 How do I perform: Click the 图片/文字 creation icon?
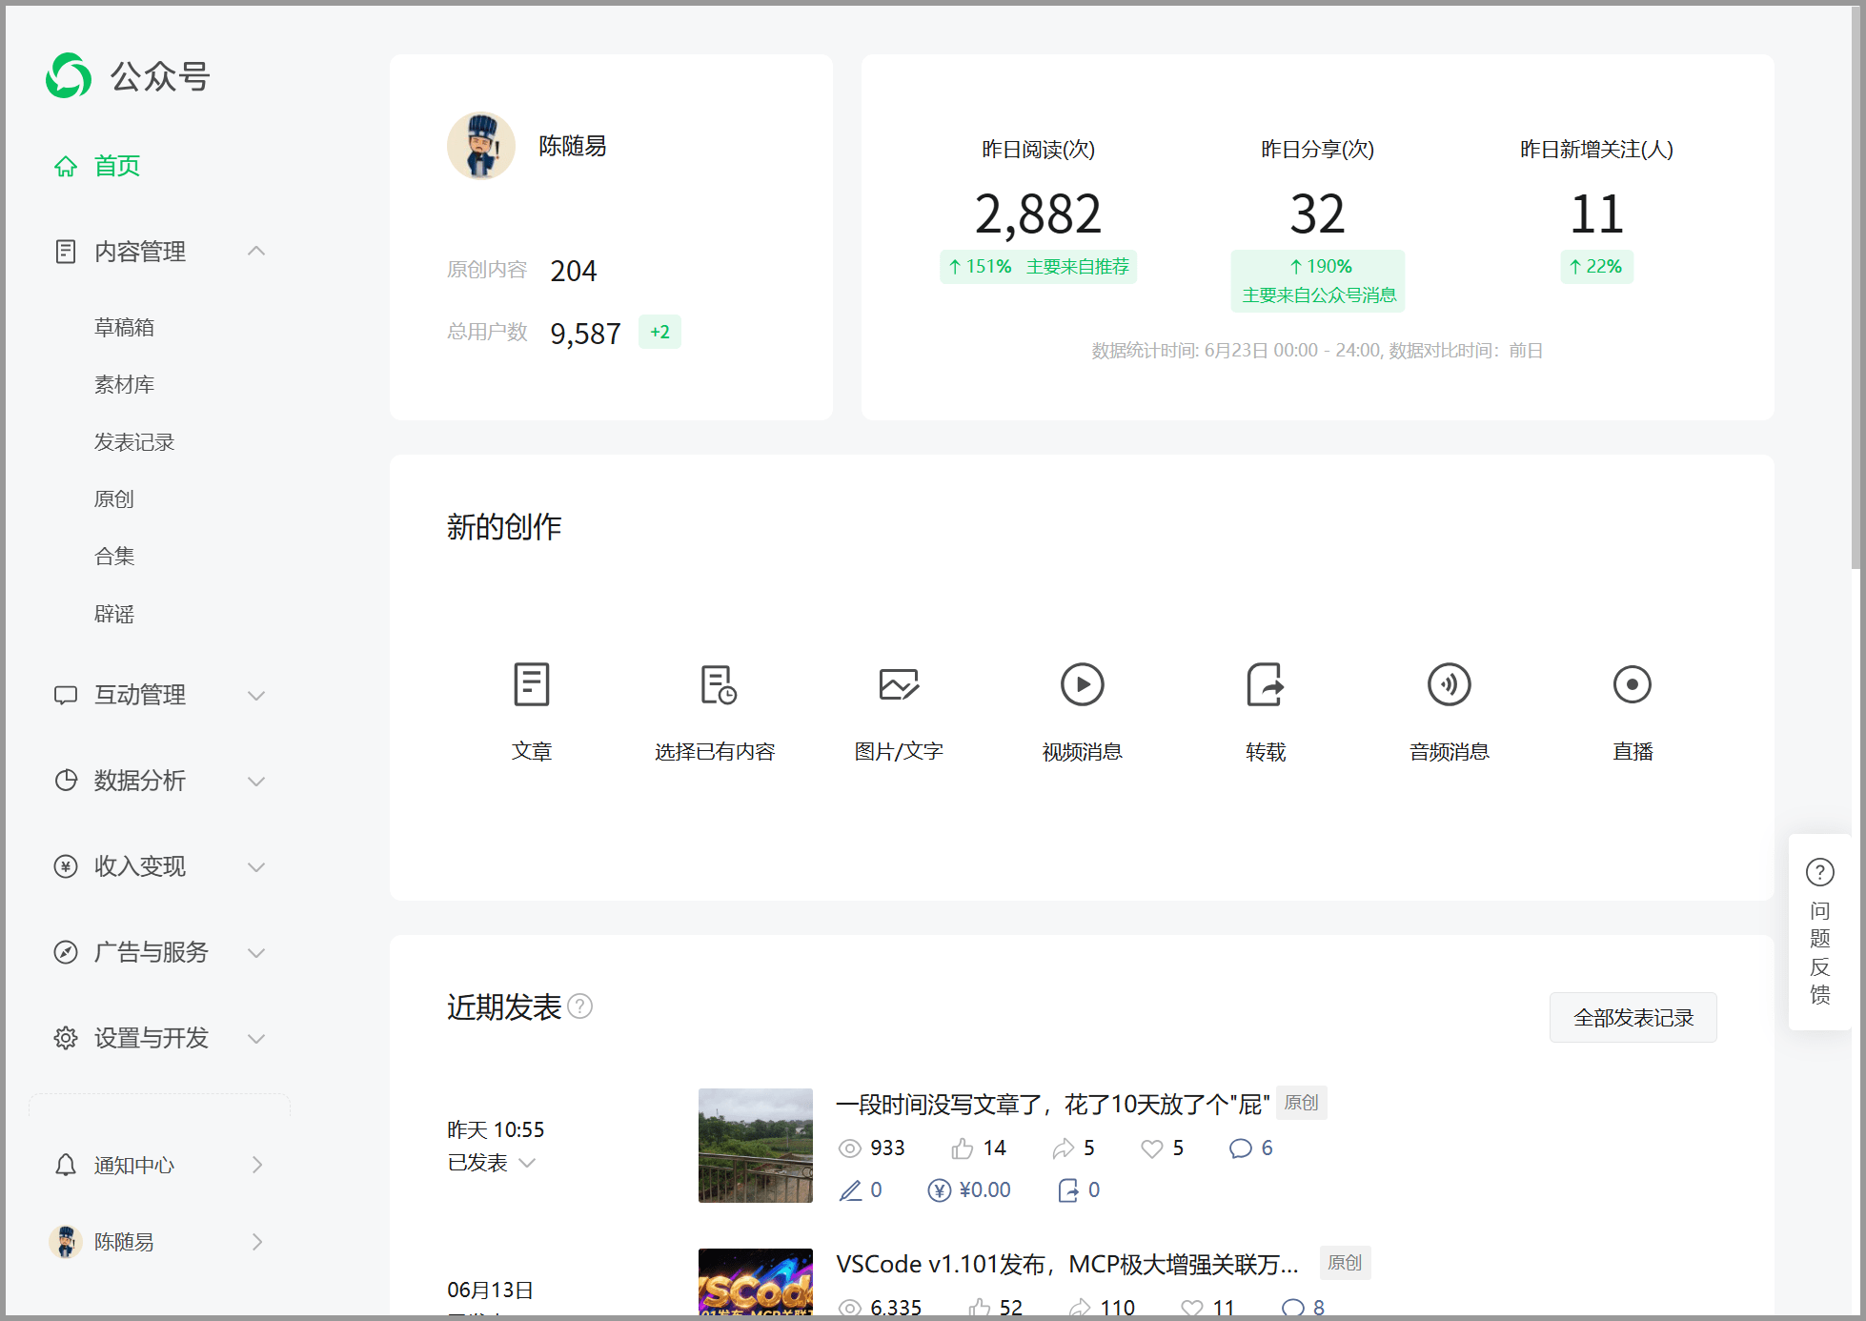click(899, 684)
